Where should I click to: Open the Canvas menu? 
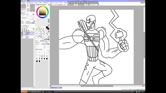[36, 3]
